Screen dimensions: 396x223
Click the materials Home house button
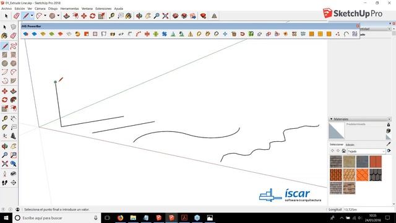[343, 151]
